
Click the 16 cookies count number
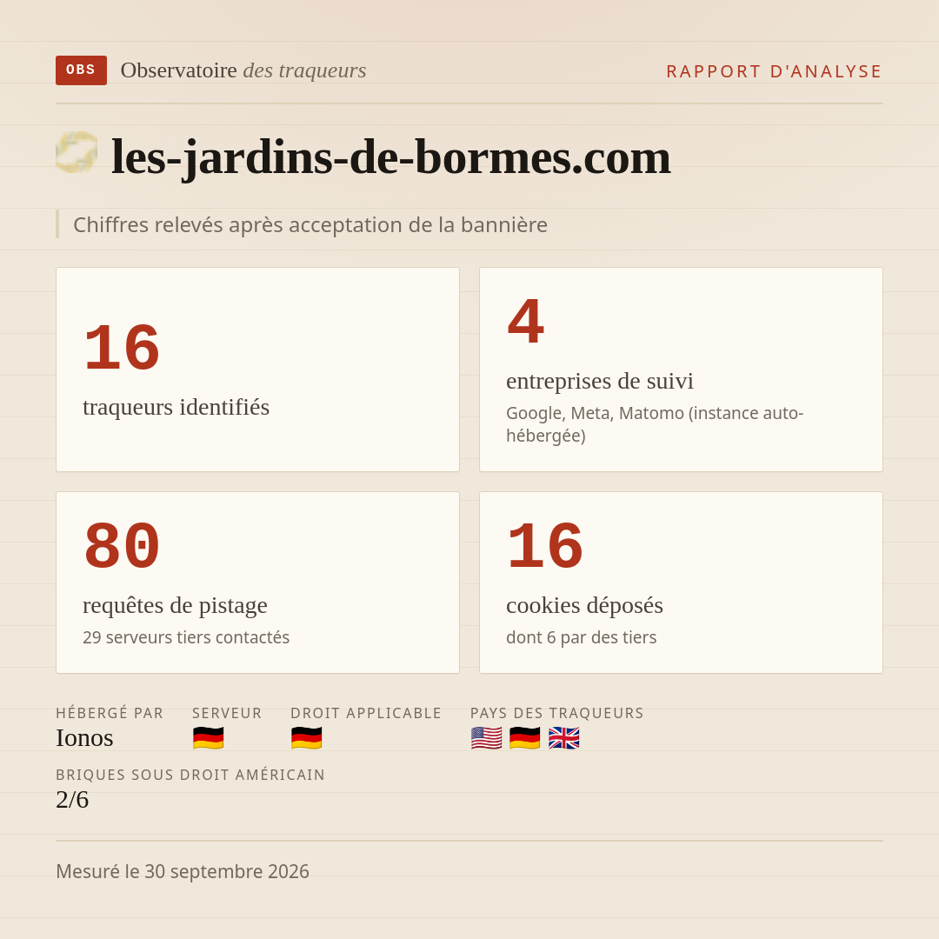click(545, 546)
